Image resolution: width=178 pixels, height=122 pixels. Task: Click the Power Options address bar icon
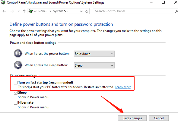pos(31,11)
